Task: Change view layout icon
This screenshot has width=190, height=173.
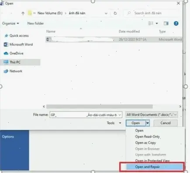Action: click(x=151, y=23)
